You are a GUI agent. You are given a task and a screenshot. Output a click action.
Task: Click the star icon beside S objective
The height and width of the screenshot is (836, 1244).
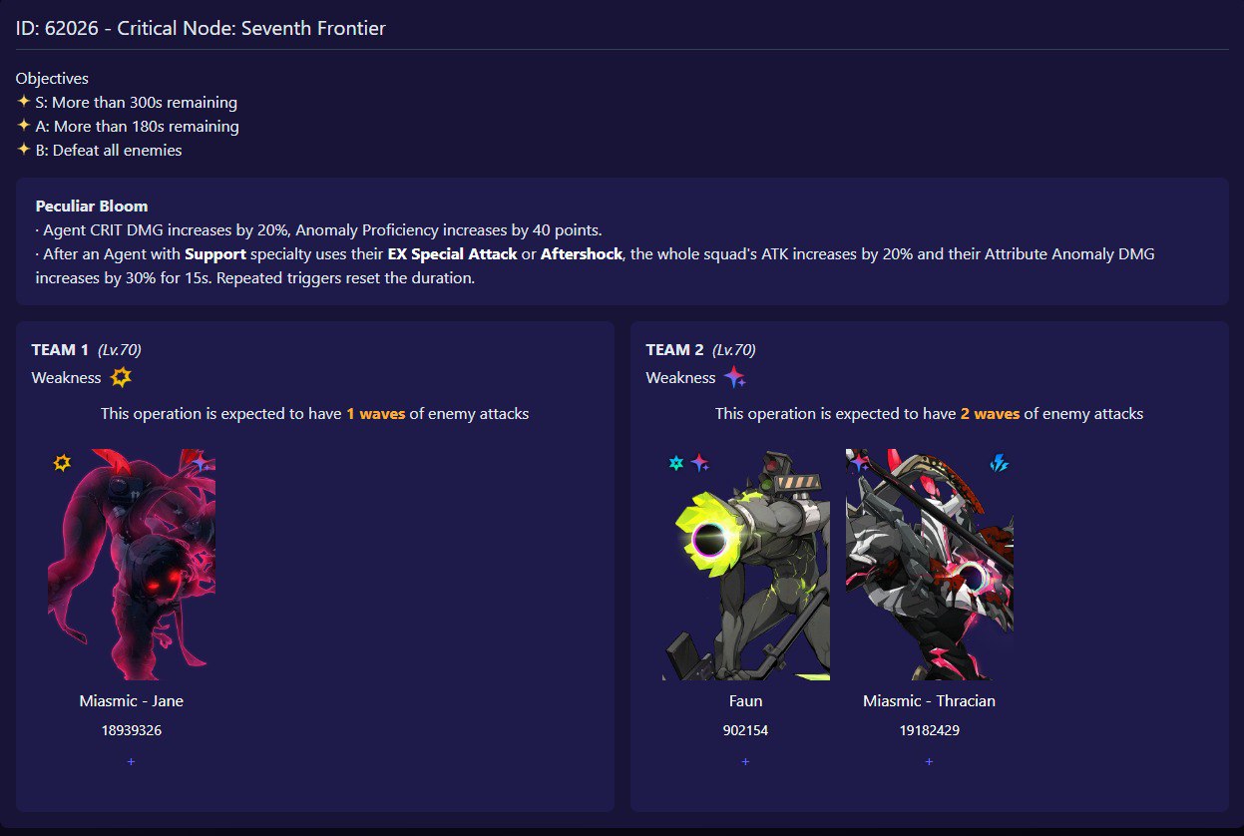24,102
